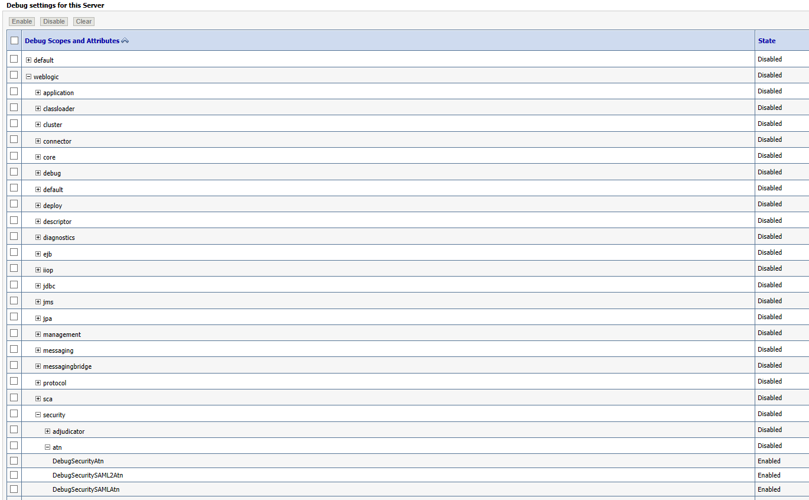Click the sort arrows icon beside Debug Scopes

pos(125,41)
